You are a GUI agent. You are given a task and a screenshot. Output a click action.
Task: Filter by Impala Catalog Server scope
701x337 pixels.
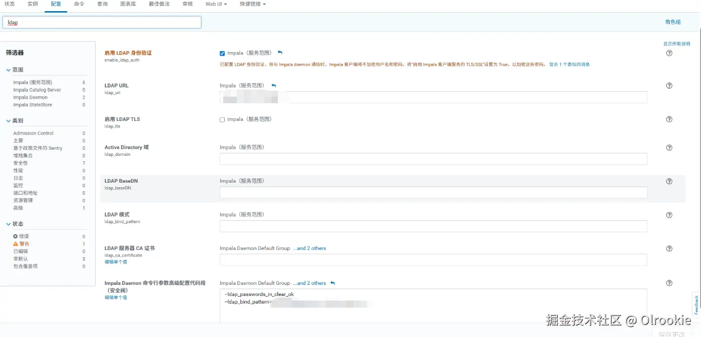[37, 90]
